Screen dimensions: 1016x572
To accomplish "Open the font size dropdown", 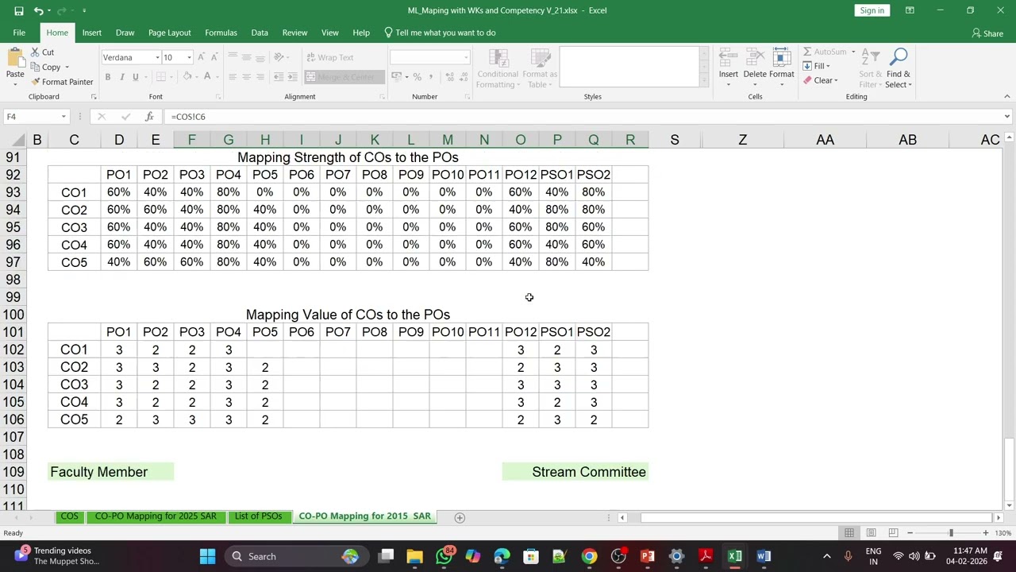I will click(x=189, y=57).
